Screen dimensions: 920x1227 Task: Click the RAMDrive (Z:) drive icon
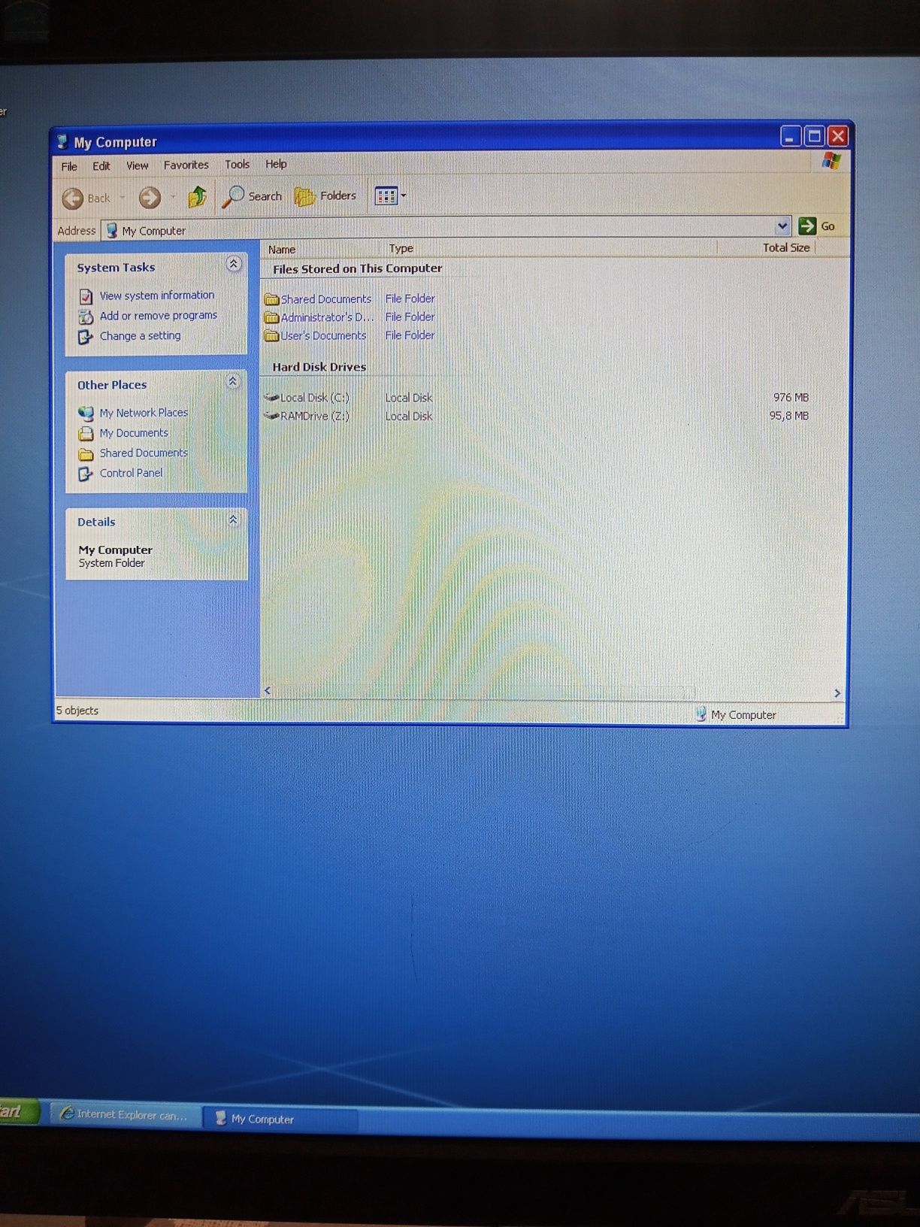tap(271, 415)
